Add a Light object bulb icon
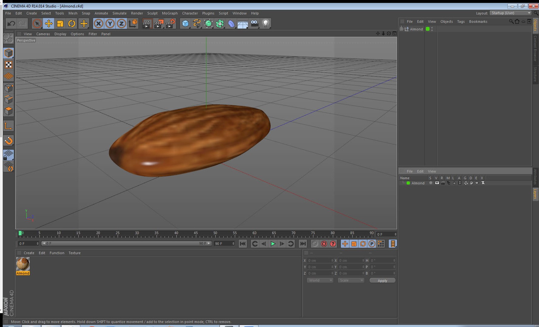This screenshot has height=327, width=539. 266,24
